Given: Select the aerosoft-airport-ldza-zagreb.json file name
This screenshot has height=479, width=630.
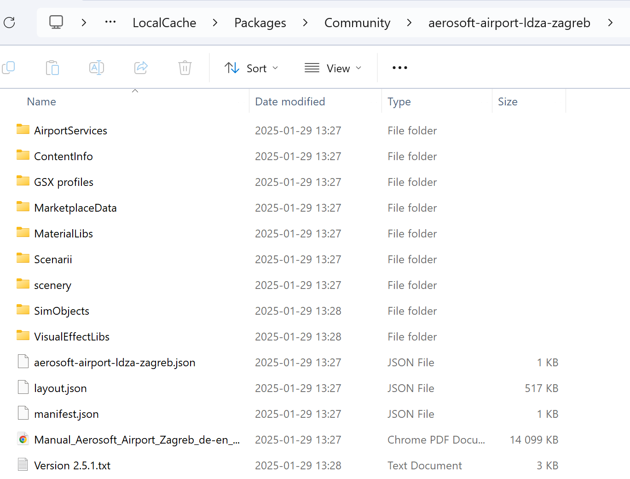Looking at the screenshot, I should 115,363.
